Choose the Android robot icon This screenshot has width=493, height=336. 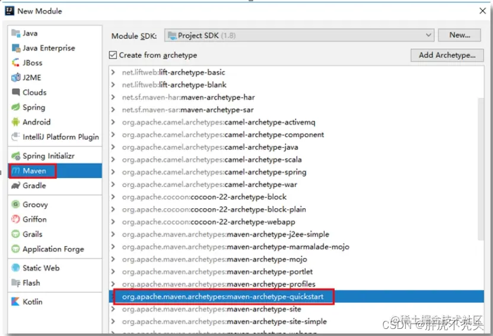tap(15, 122)
